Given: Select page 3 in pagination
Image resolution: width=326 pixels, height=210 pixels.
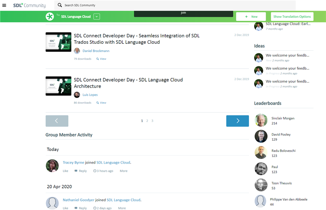Looking at the screenshot, I should pos(152,121).
